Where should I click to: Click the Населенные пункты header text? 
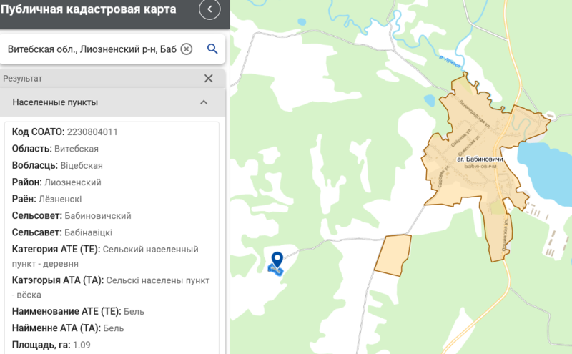(55, 102)
